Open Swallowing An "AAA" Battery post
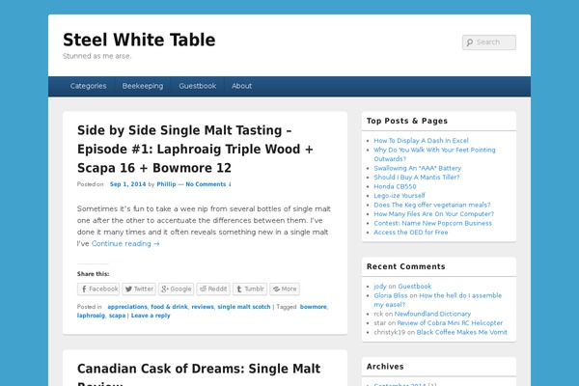The image size is (579, 386). point(417,169)
